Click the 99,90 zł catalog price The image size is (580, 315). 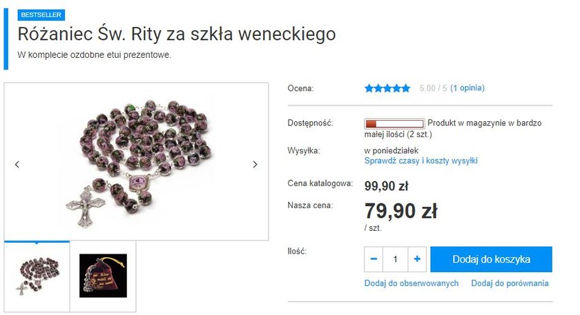[x=386, y=185]
